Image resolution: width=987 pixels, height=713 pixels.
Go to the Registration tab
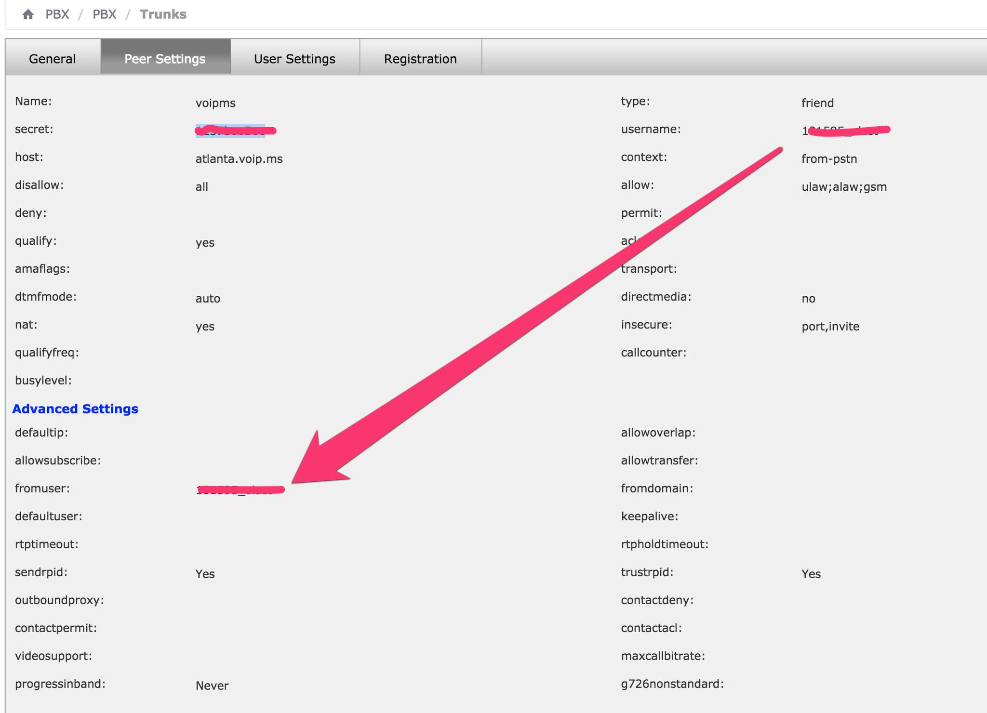point(420,59)
